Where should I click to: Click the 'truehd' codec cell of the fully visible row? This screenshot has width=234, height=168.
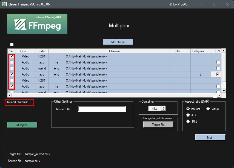coord(42,68)
